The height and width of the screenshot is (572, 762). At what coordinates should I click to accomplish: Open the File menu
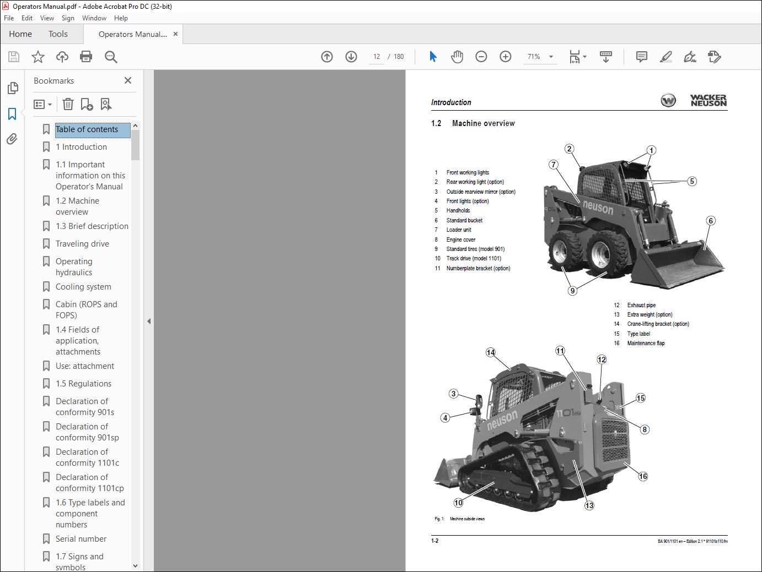[9, 18]
